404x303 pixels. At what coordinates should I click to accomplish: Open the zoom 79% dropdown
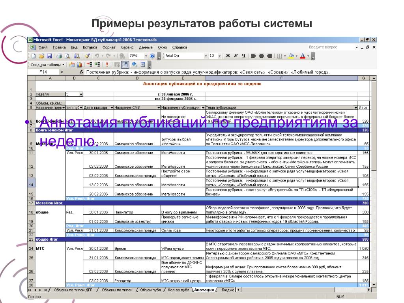pyautogui.click(x=146, y=56)
